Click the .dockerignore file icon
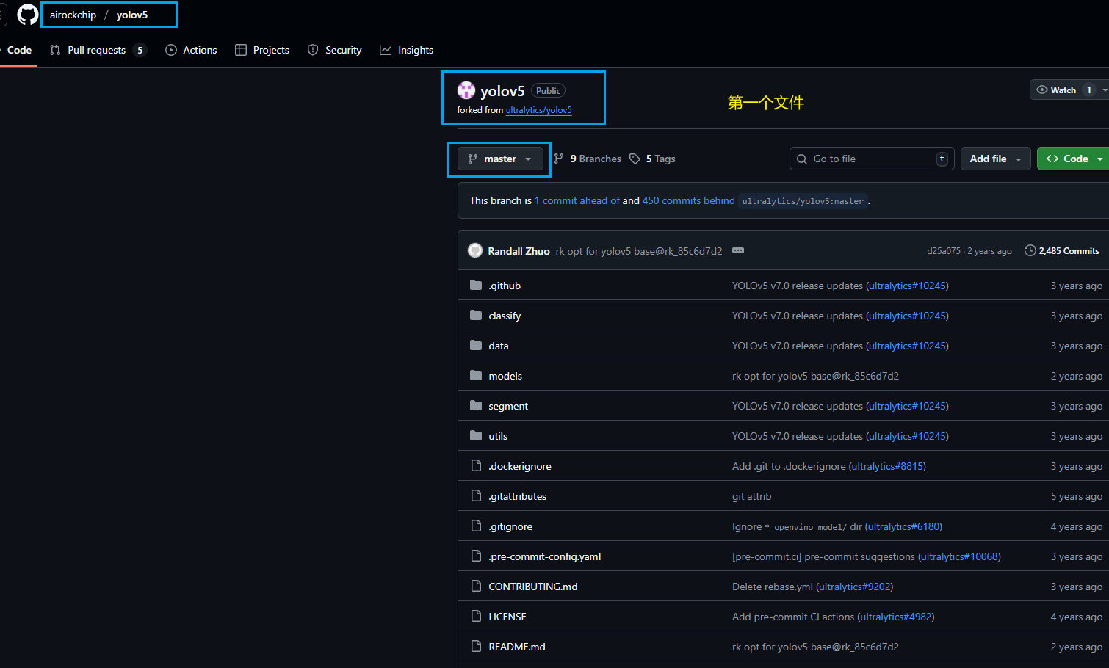The image size is (1109, 668). (476, 465)
